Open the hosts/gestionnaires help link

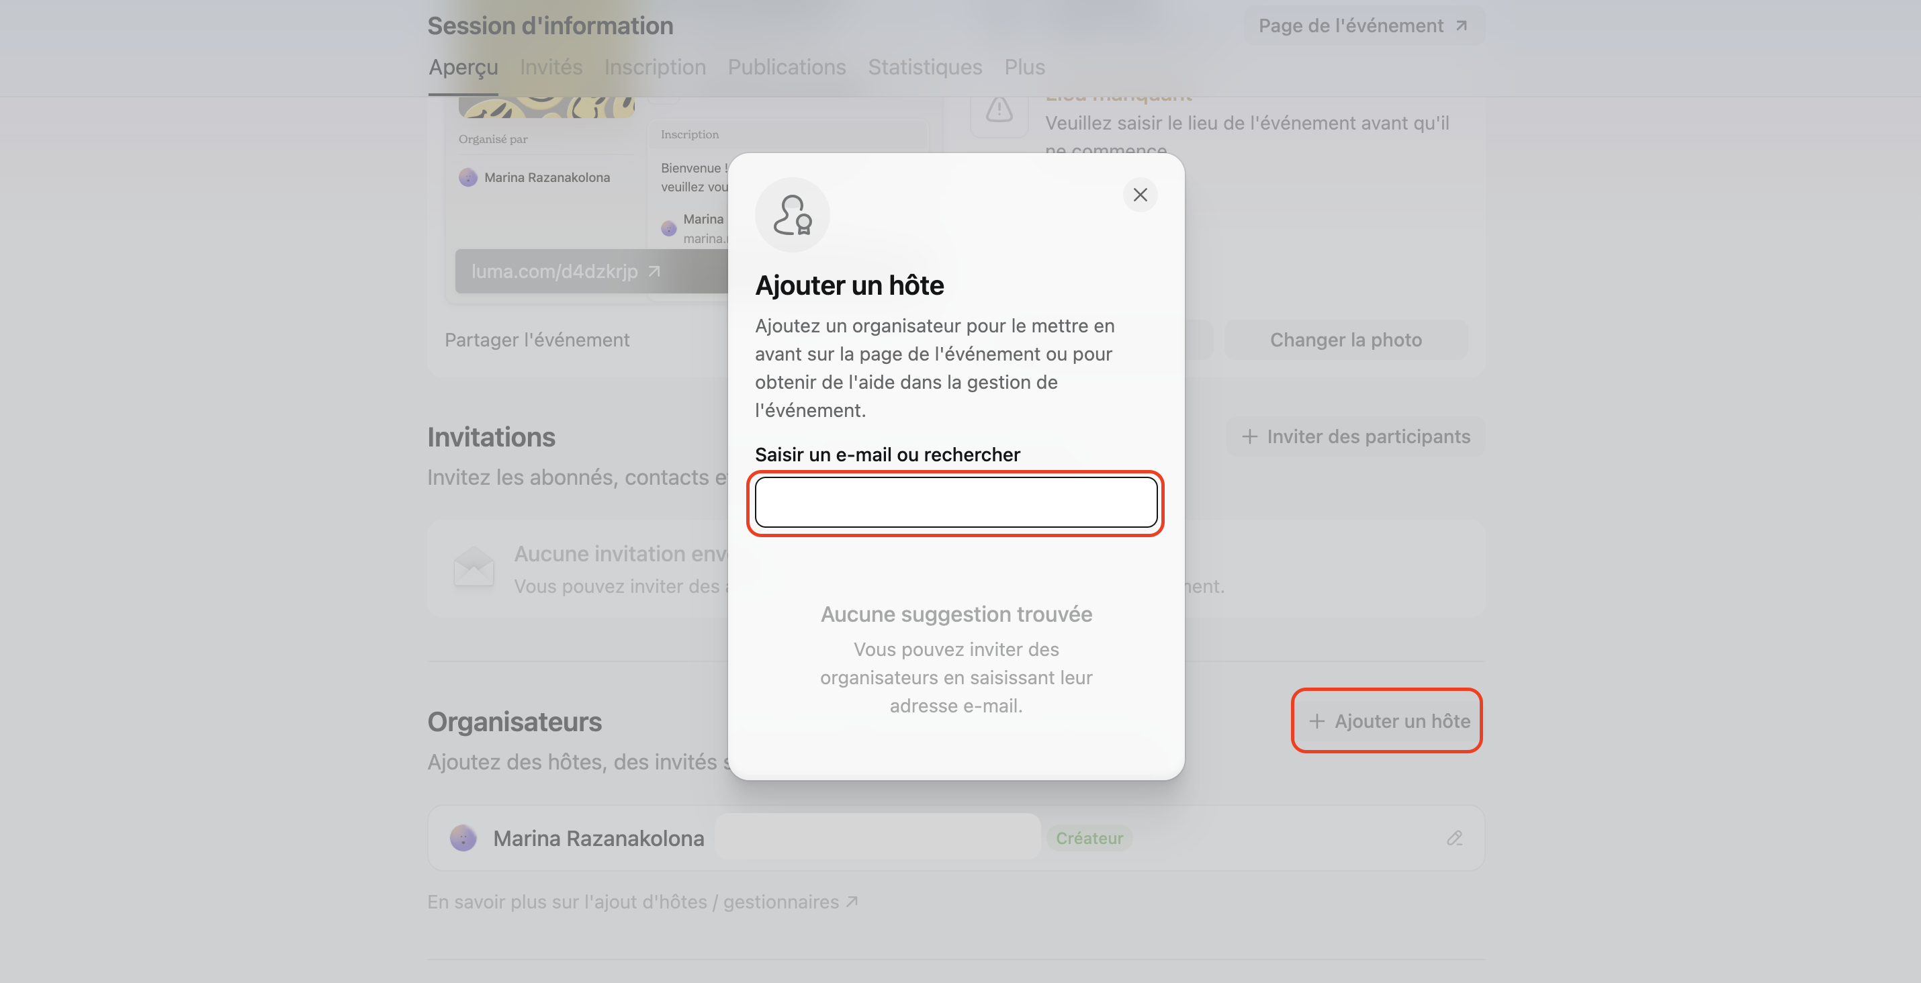642,902
